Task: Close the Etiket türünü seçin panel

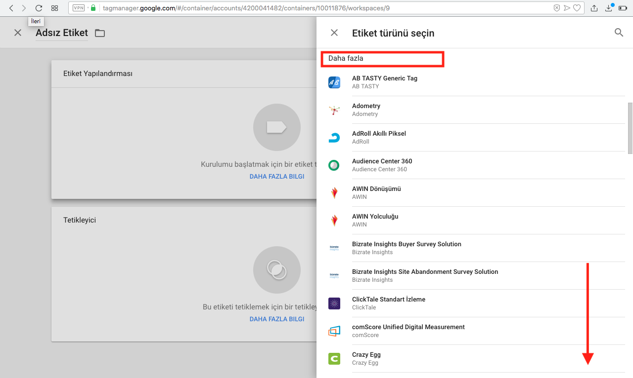Action: (x=334, y=33)
